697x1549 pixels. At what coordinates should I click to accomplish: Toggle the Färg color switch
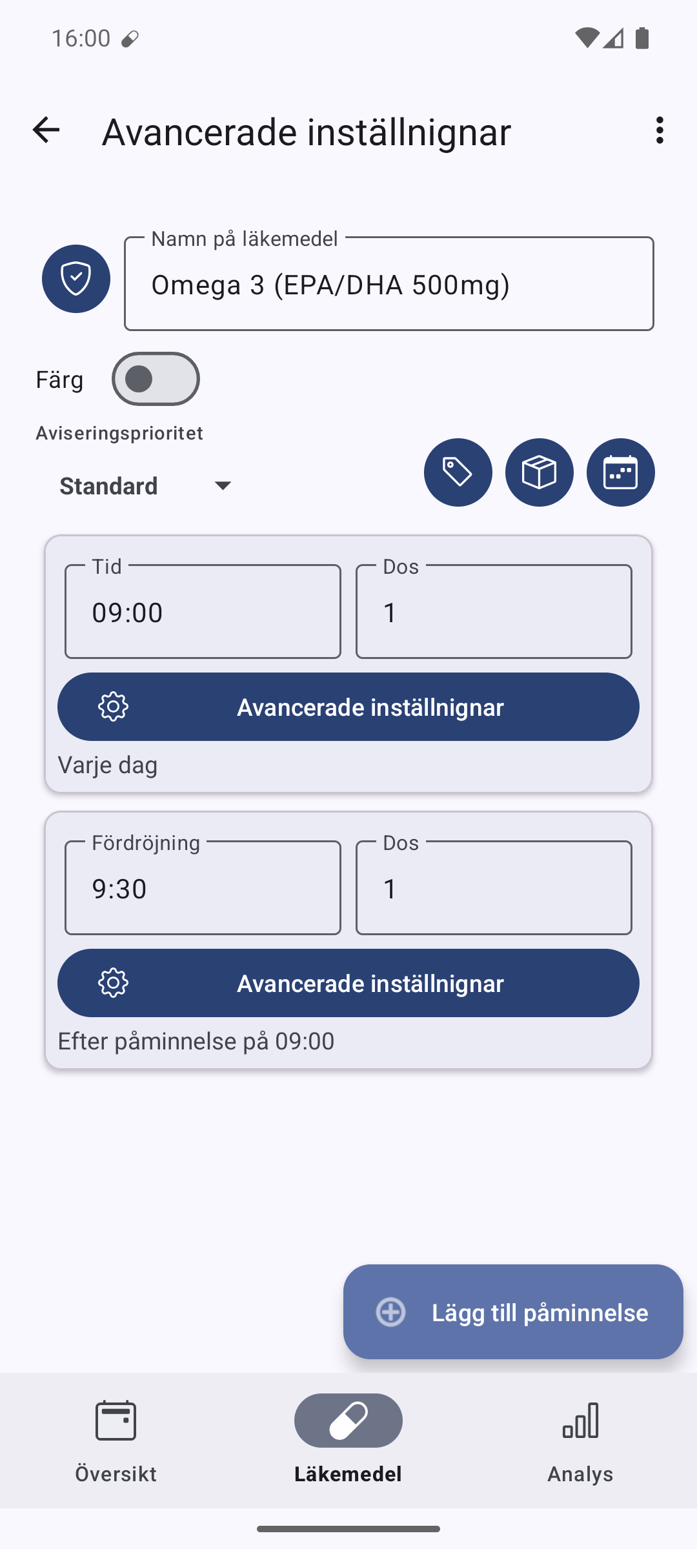point(156,379)
